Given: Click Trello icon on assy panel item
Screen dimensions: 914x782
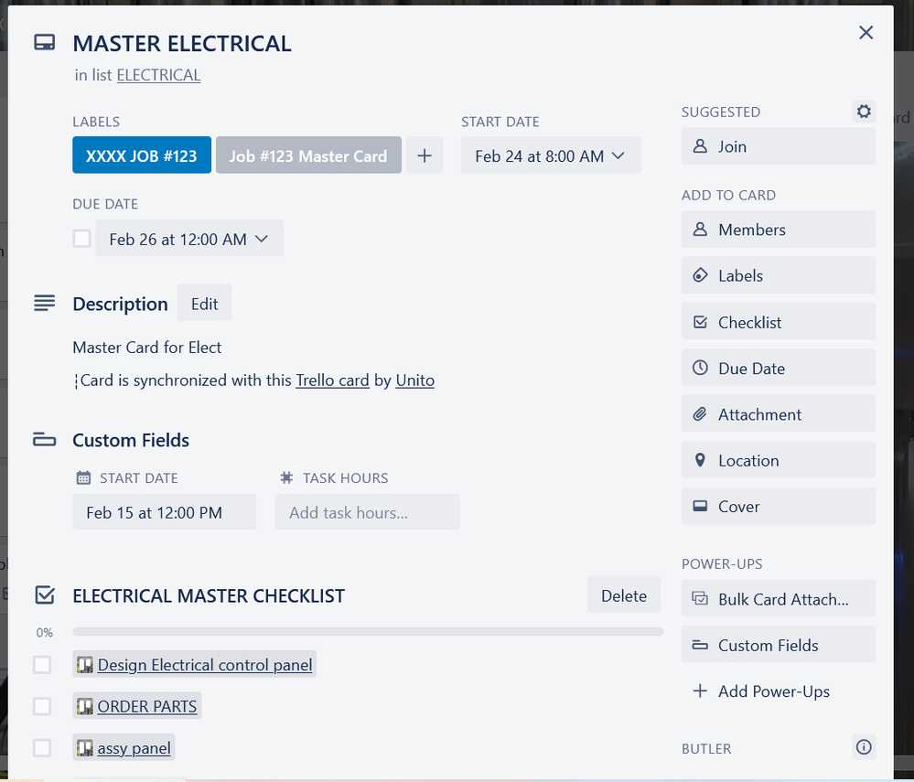Looking at the screenshot, I should click(85, 747).
